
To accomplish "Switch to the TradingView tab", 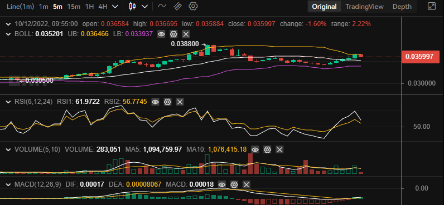I will 364,7.
